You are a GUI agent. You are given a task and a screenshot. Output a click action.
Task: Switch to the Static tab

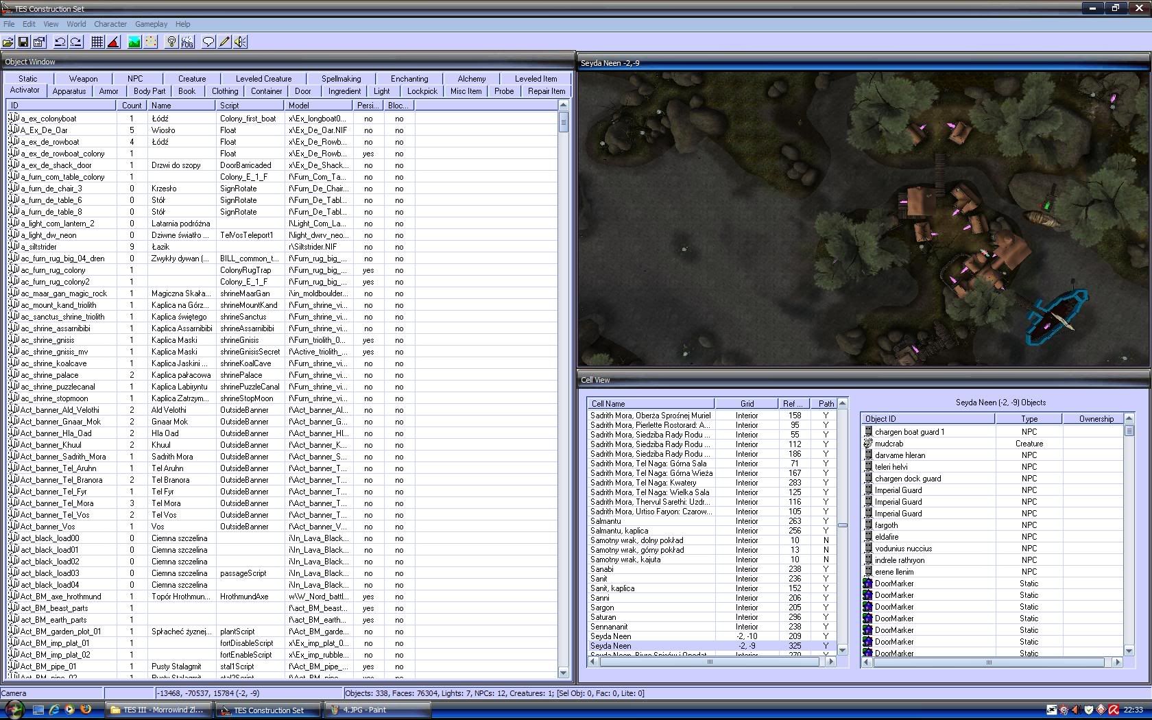(x=28, y=79)
